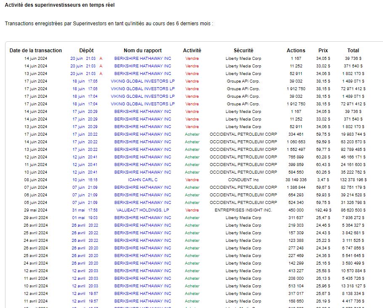Click the 'Dépôt' column header
The width and height of the screenshot is (383, 308).
86,51
